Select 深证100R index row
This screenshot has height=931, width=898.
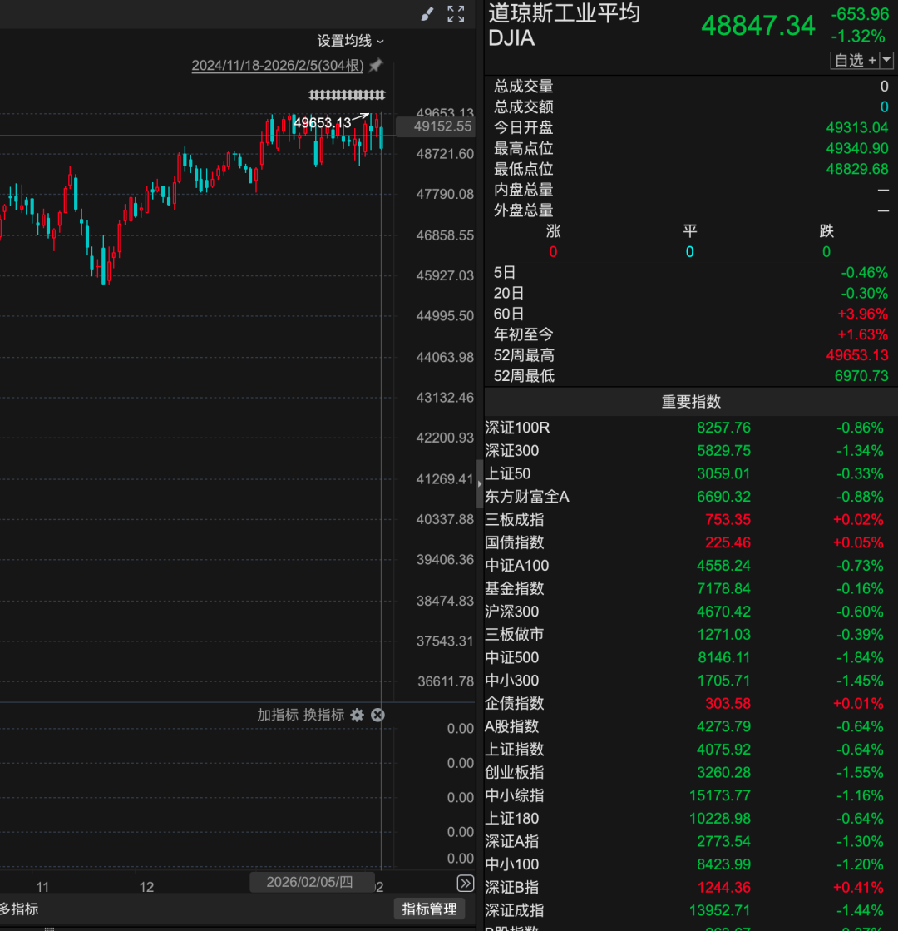[x=691, y=428]
